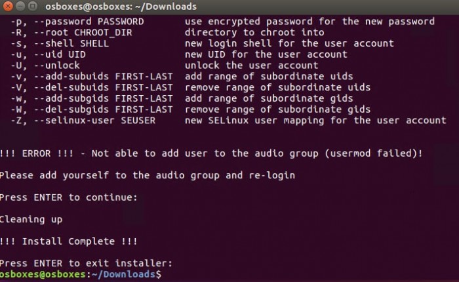The height and width of the screenshot is (282, 459).
Task: Click the 'Press ENTER to continue:' line
Action: tap(68, 197)
